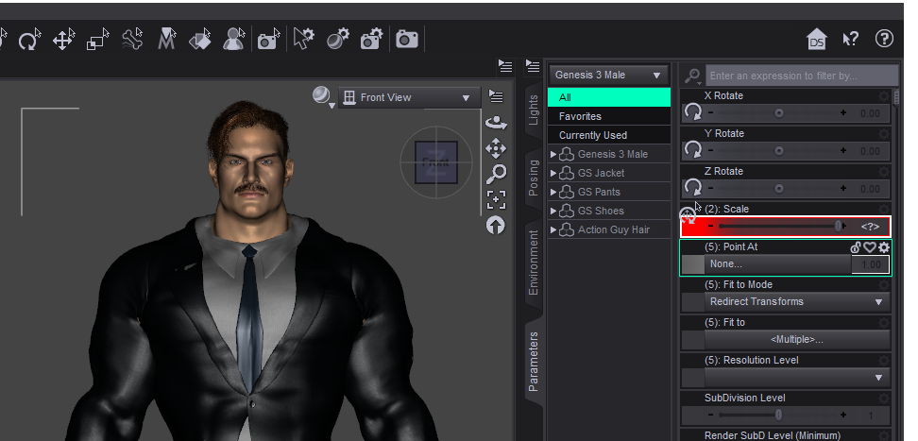Open the Fit to Mode dropdown
This screenshot has width=918, height=441.
797,302
